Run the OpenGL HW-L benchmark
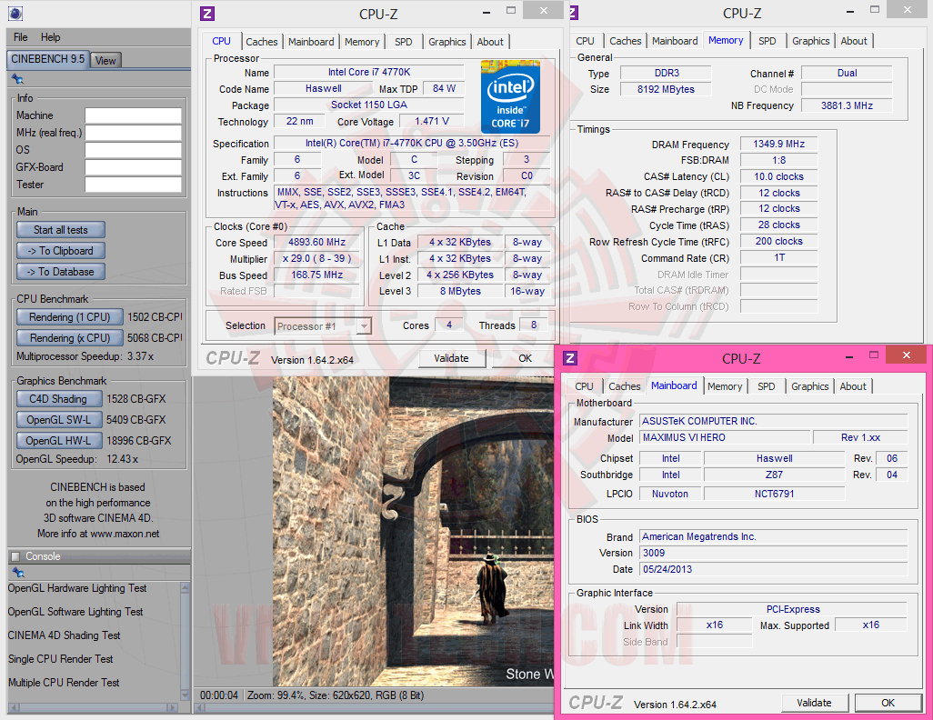Image resolution: width=933 pixels, height=720 pixels. coord(58,440)
